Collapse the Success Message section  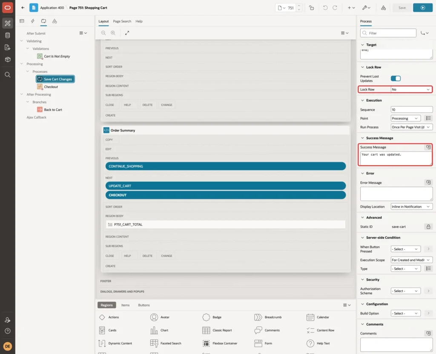[x=362, y=138]
